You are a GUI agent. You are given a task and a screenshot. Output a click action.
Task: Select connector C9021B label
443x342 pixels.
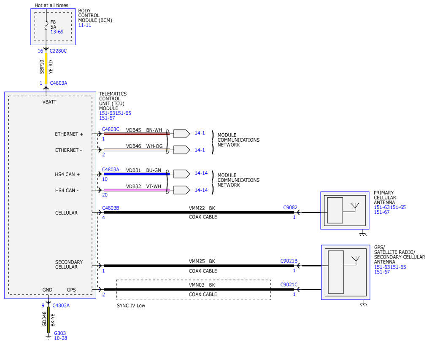tap(289, 261)
